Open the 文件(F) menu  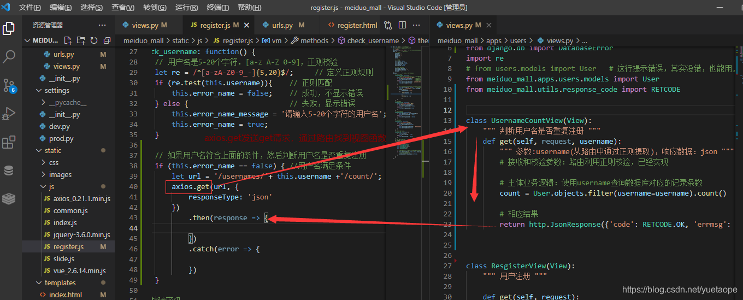click(30, 8)
